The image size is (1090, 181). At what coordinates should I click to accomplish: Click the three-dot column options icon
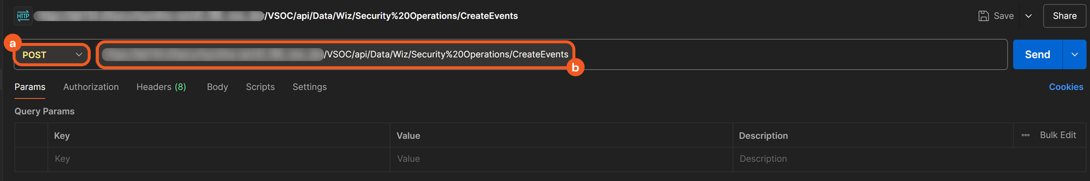click(1025, 135)
